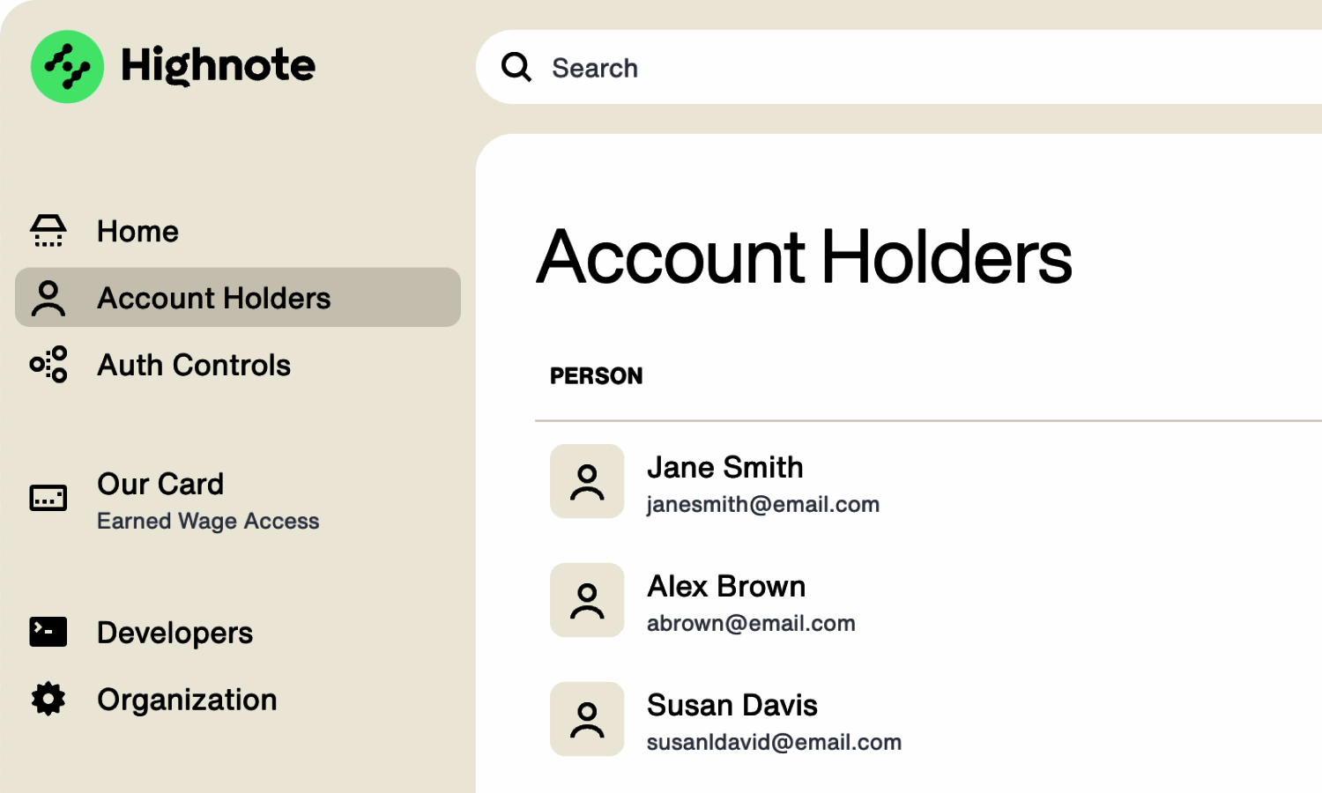Click the Account Holders person icon in sidebar
Image resolution: width=1322 pixels, height=793 pixels.
[x=48, y=298]
